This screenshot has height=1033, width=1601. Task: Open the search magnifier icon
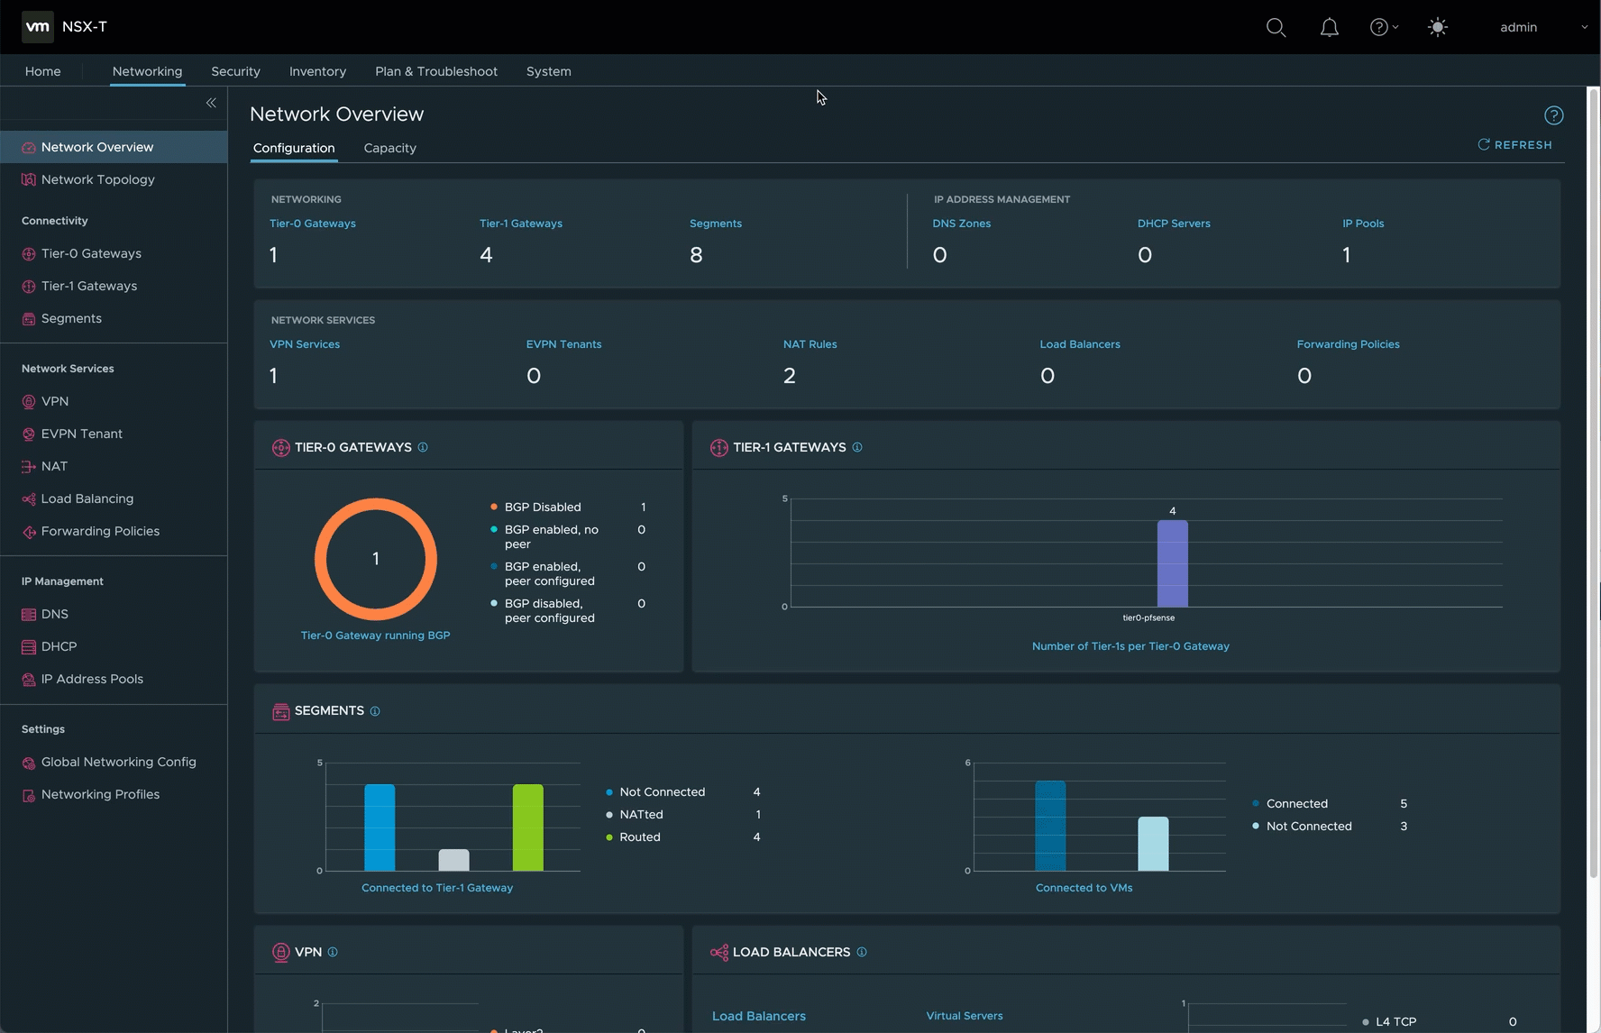click(x=1276, y=27)
